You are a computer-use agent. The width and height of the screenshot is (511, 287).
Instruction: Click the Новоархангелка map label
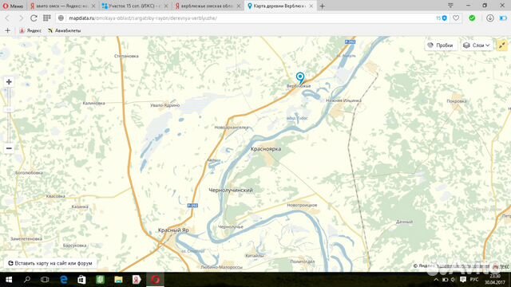coord(232,128)
